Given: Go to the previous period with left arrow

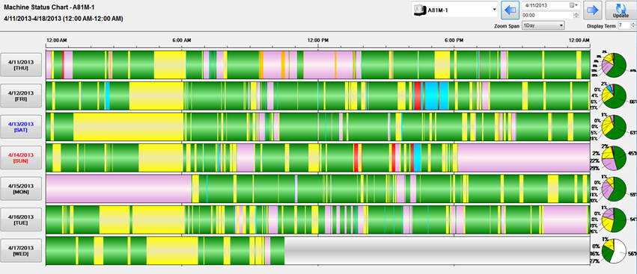Looking at the screenshot, I should (510, 10).
